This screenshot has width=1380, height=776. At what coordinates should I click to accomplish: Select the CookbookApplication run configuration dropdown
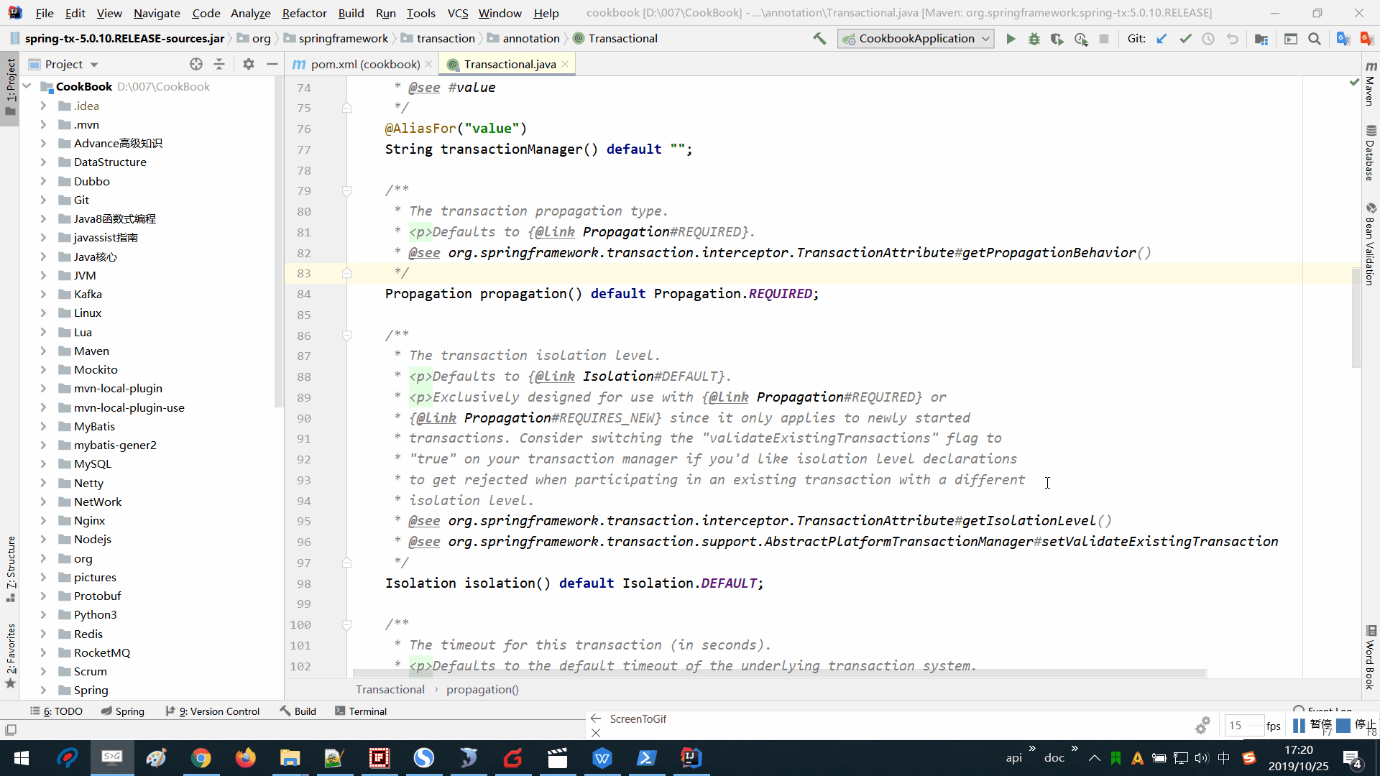(x=916, y=38)
